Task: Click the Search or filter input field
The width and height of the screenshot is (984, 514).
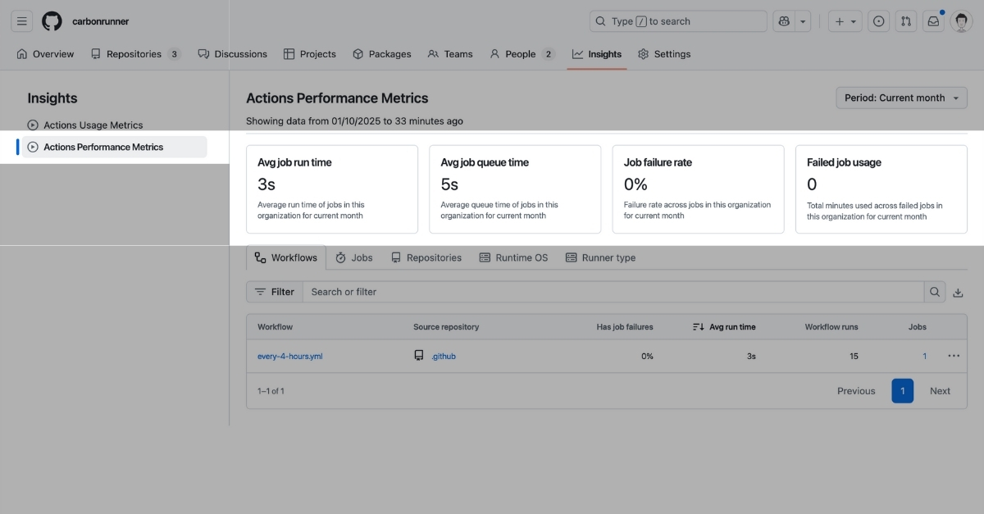Action: click(613, 292)
